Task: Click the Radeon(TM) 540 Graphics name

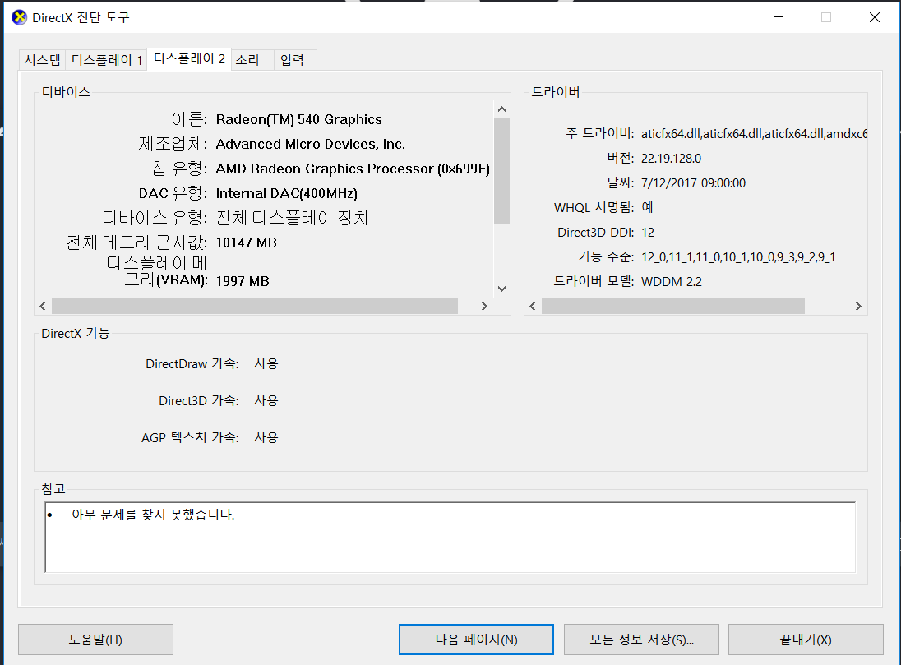Action: (298, 119)
